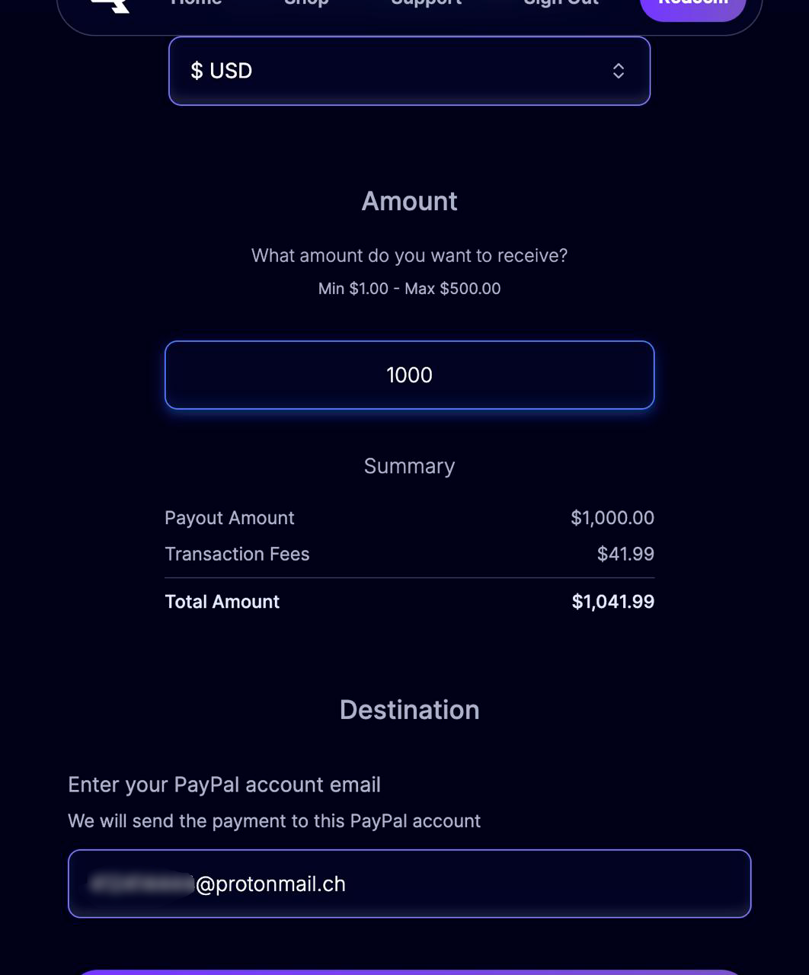This screenshot has width=809, height=975.
Task: Open the $ USD currency dropdown
Action: (409, 71)
